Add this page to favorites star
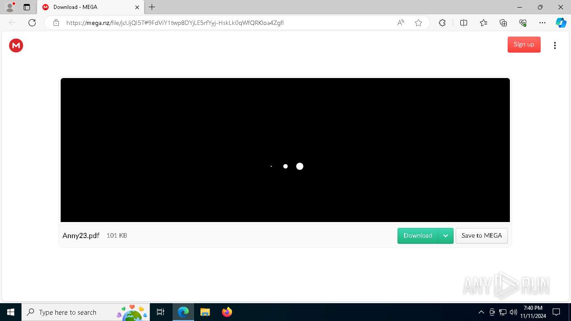This screenshot has height=321, width=571. point(418,23)
